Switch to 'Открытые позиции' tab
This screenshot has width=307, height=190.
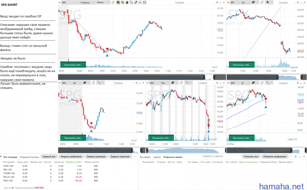pos(29,157)
